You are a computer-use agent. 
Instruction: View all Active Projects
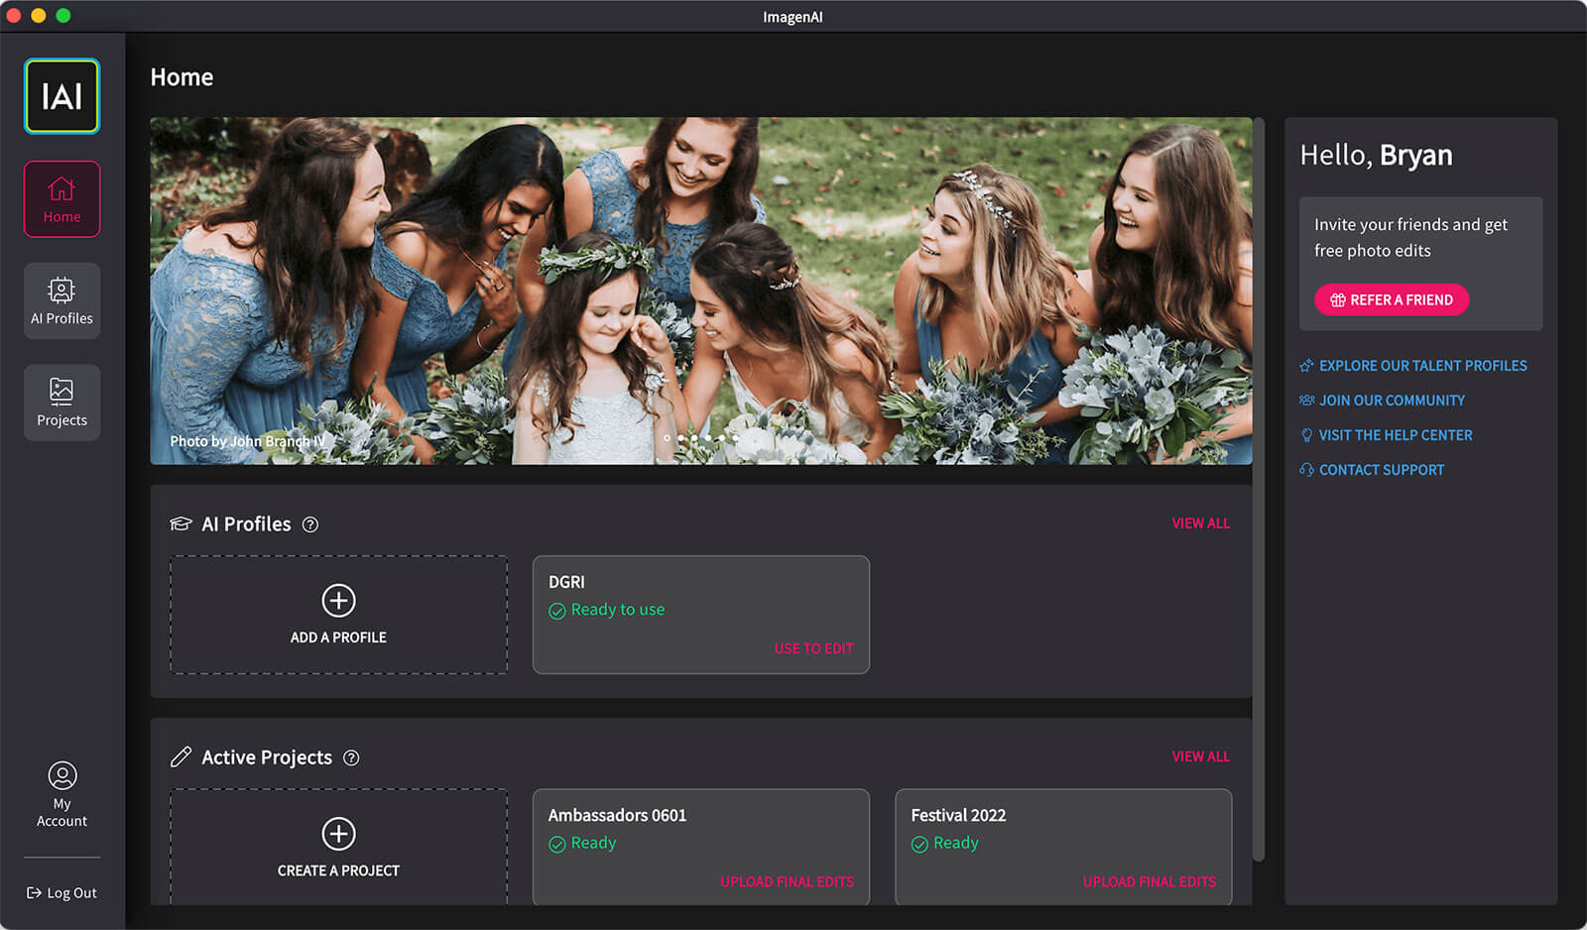tap(1200, 756)
